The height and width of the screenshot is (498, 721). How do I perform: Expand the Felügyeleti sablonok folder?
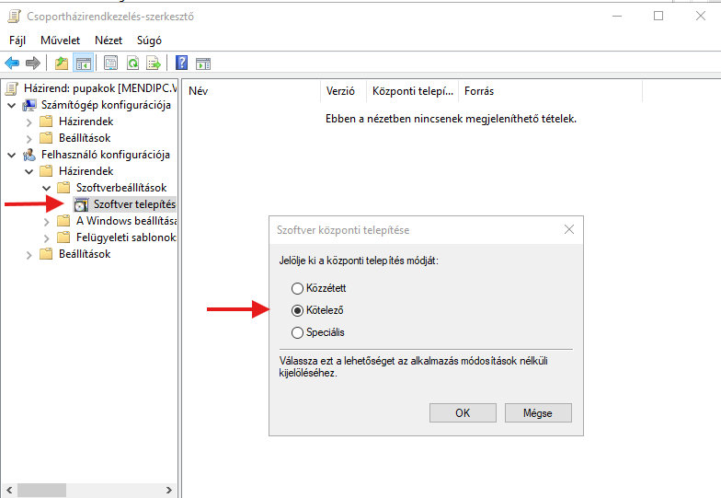(47, 237)
